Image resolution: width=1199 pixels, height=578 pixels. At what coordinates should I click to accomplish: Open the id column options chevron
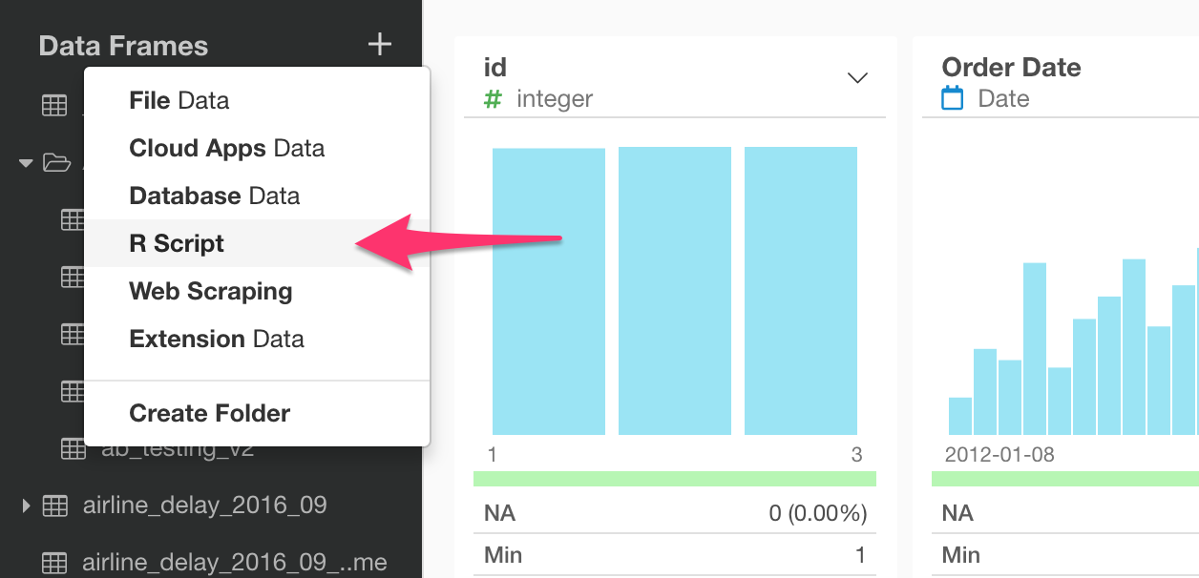click(x=857, y=78)
